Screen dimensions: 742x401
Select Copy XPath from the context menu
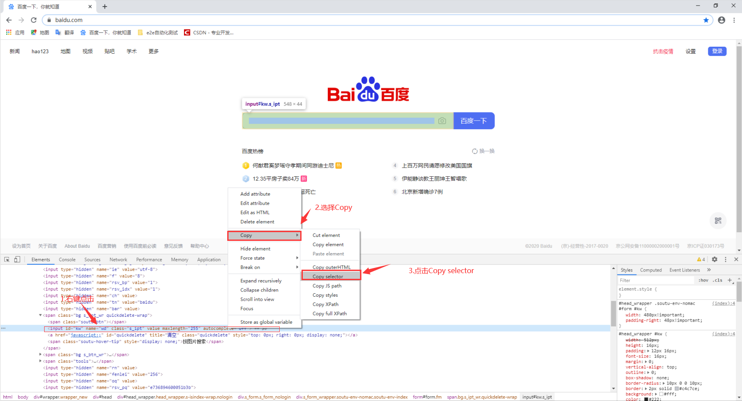[326, 304]
